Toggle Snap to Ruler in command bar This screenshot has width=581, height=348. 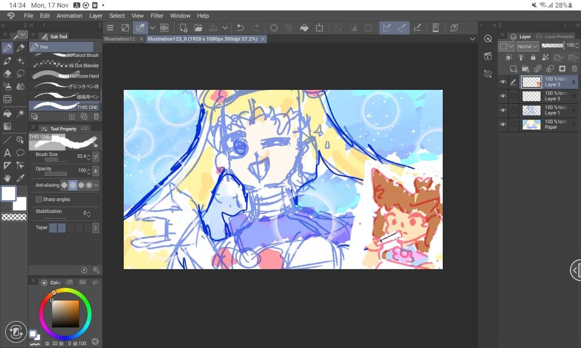[386, 28]
